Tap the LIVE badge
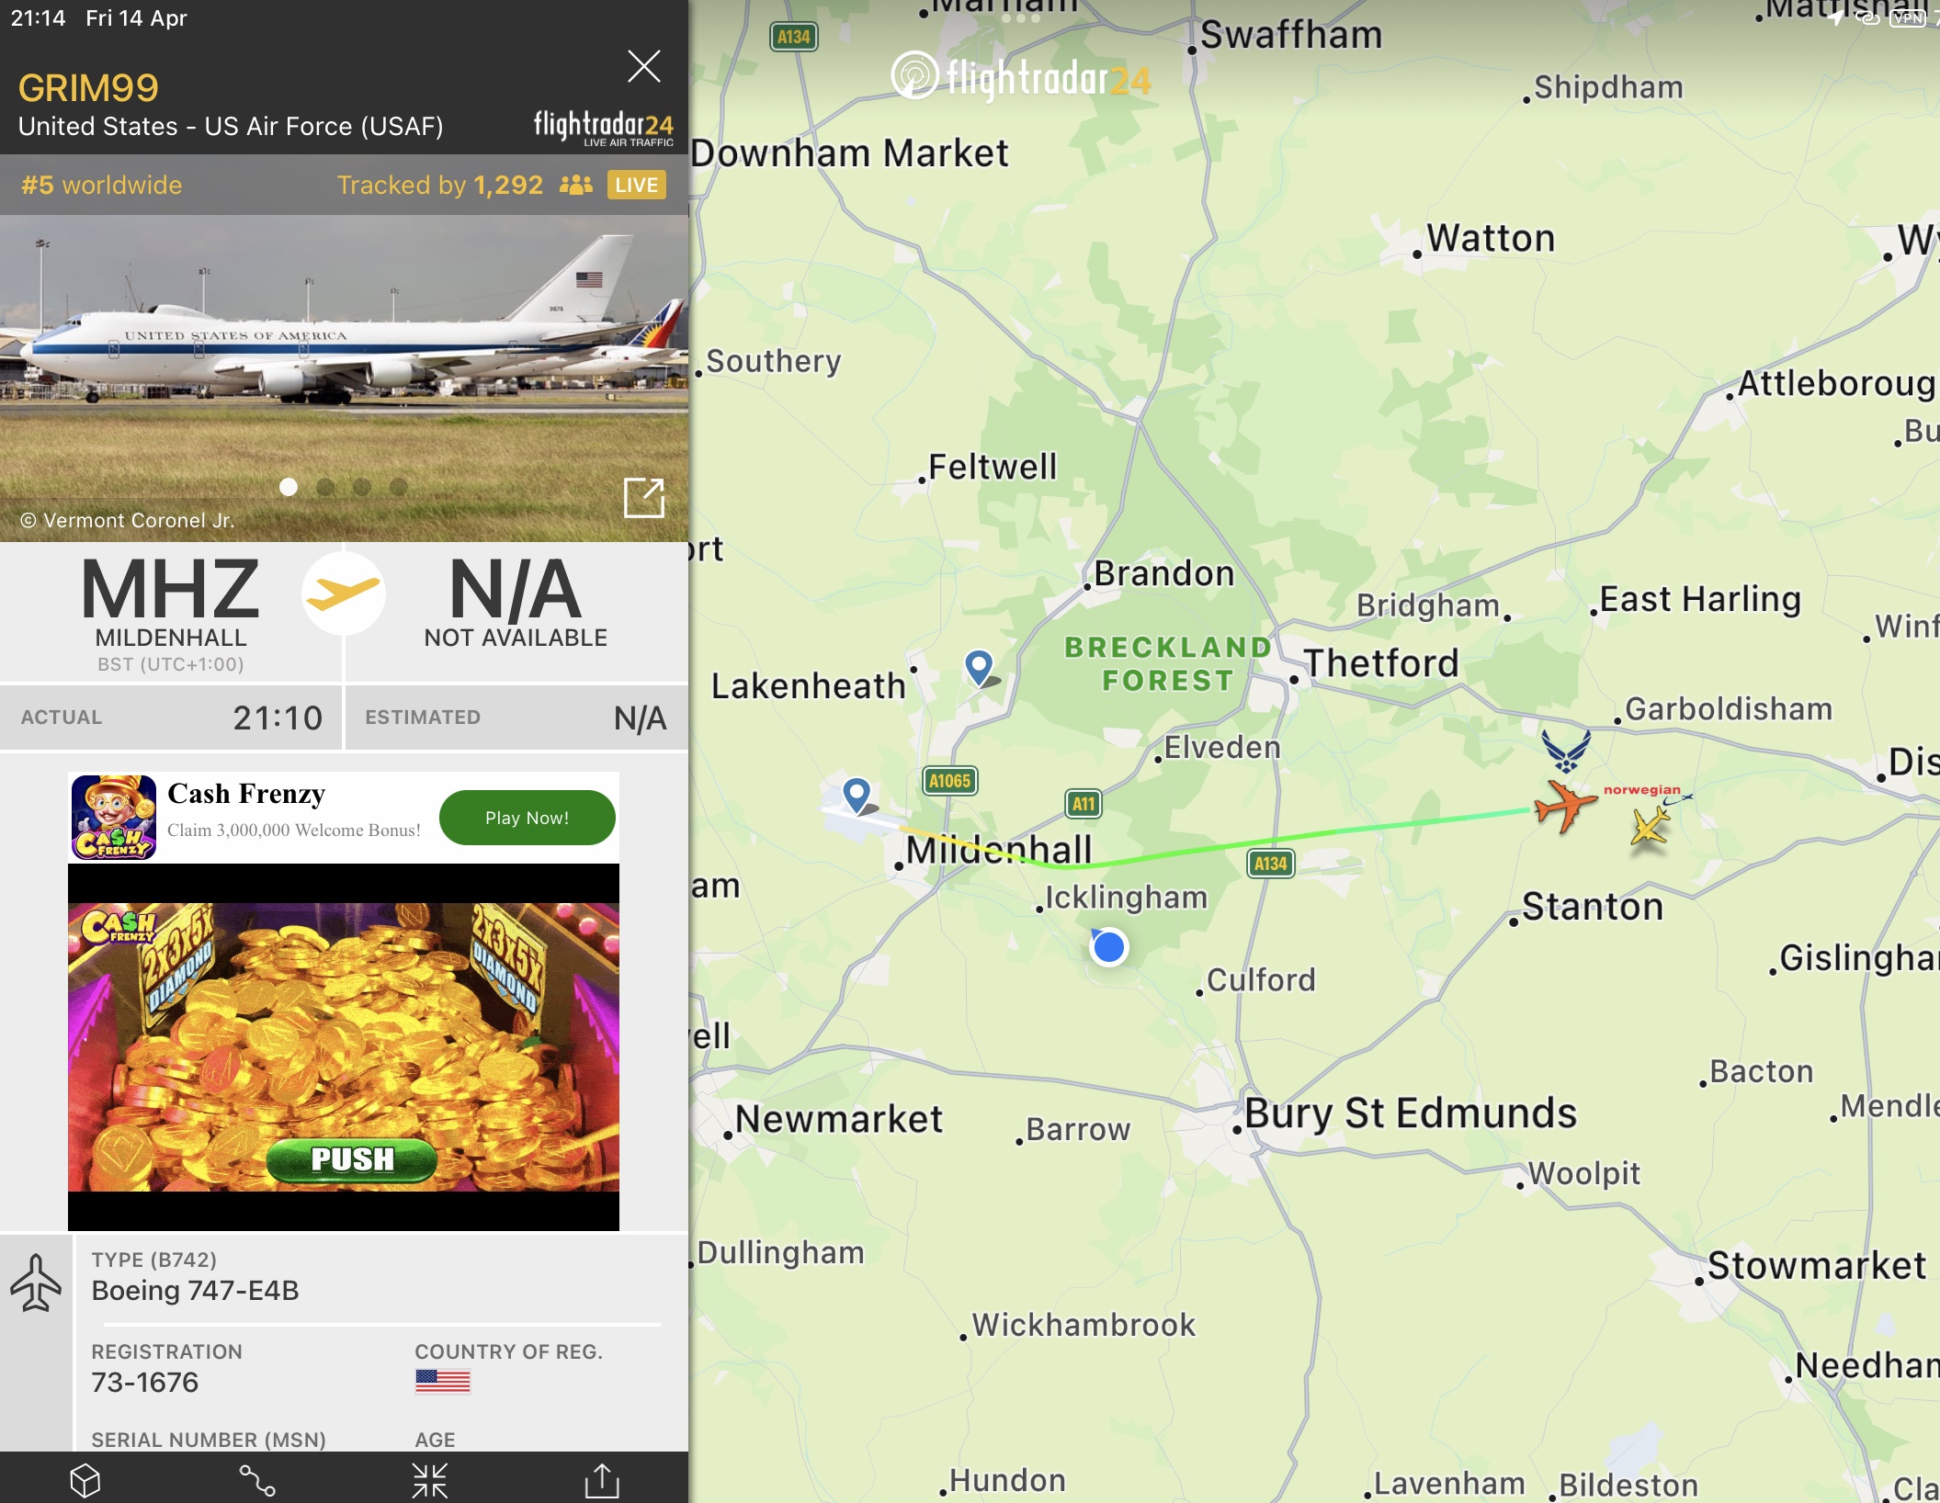The image size is (1940, 1503). [x=636, y=185]
